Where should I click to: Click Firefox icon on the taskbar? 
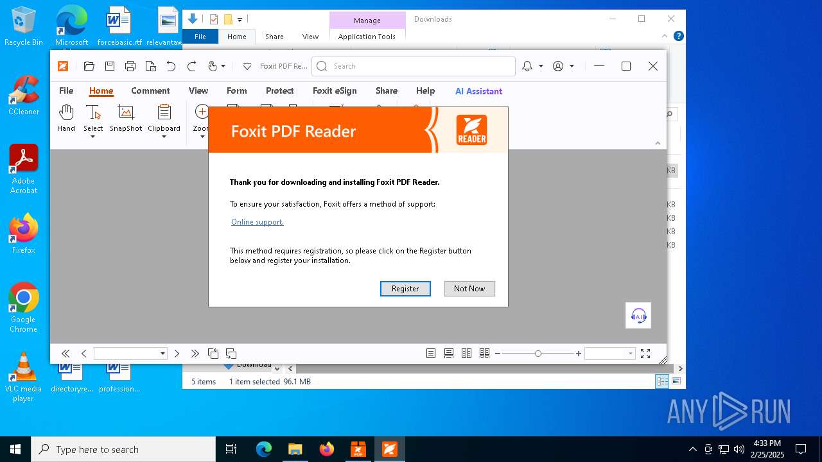[x=327, y=449]
